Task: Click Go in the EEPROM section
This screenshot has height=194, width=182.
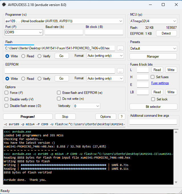Action: tap(62, 78)
